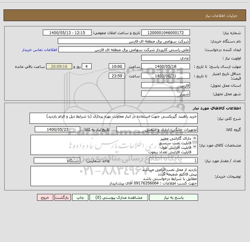
Task: Click buyer organization name field
Action: pyautogui.click(x=124, y=41)
